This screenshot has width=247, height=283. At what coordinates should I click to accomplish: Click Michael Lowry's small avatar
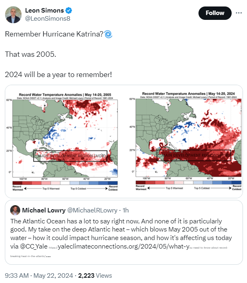tap(15, 210)
